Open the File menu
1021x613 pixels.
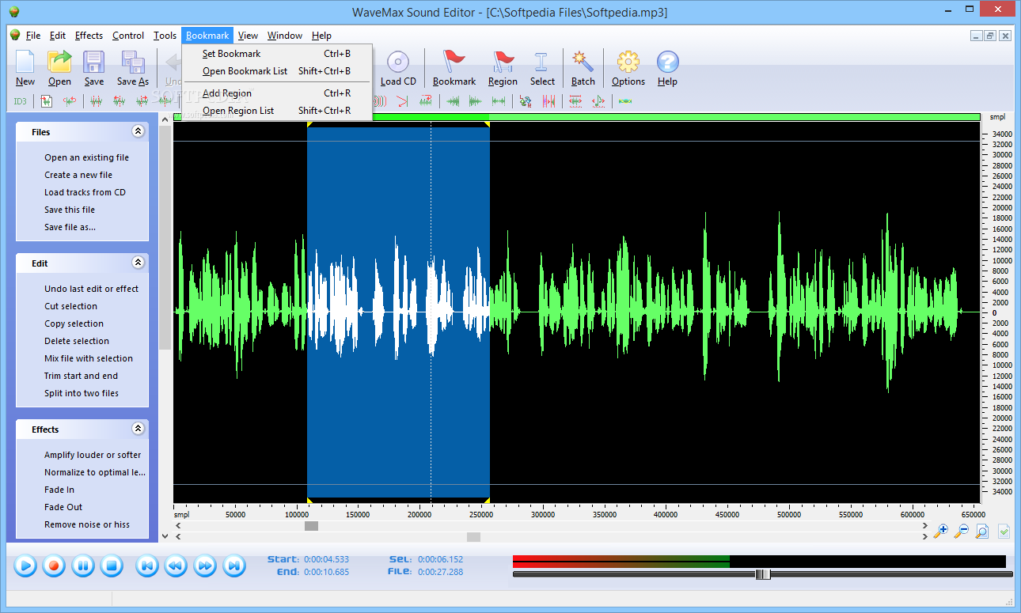coord(33,36)
